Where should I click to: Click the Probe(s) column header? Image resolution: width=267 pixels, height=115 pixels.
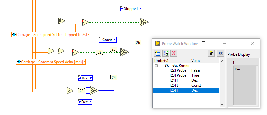[x=171, y=61]
